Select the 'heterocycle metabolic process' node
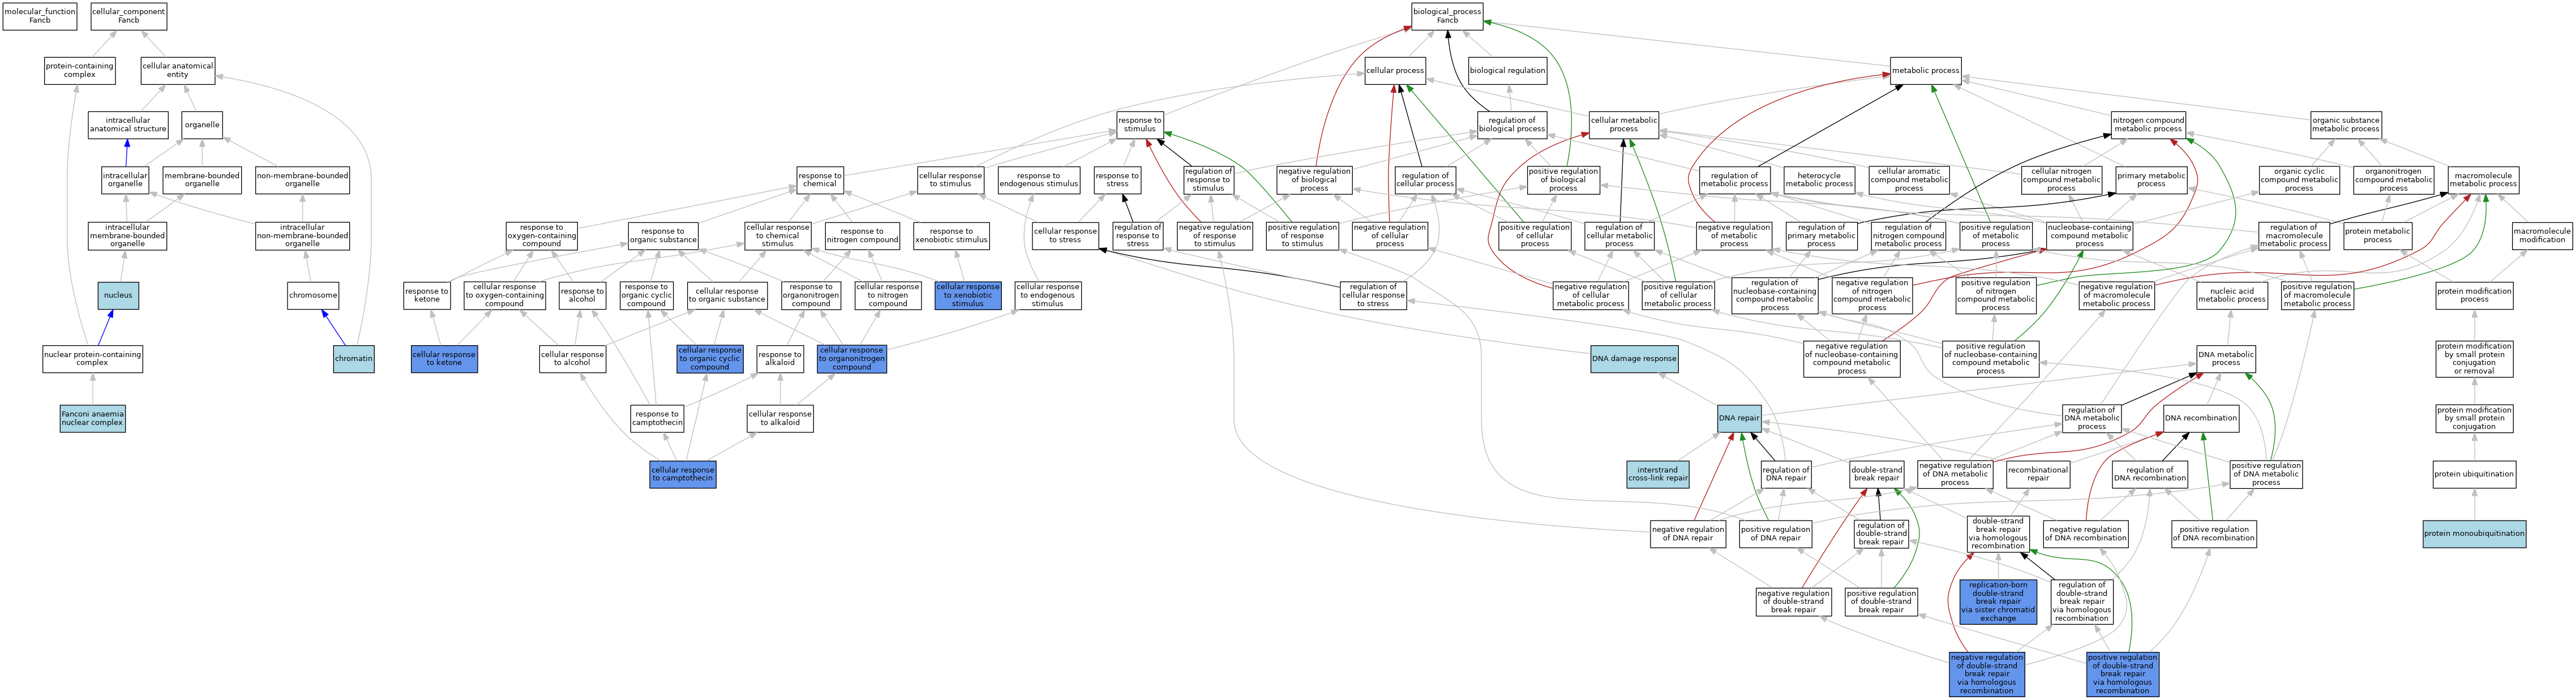The image size is (2576, 700). pos(1819,180)
